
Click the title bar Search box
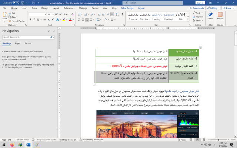click(153, 3)
